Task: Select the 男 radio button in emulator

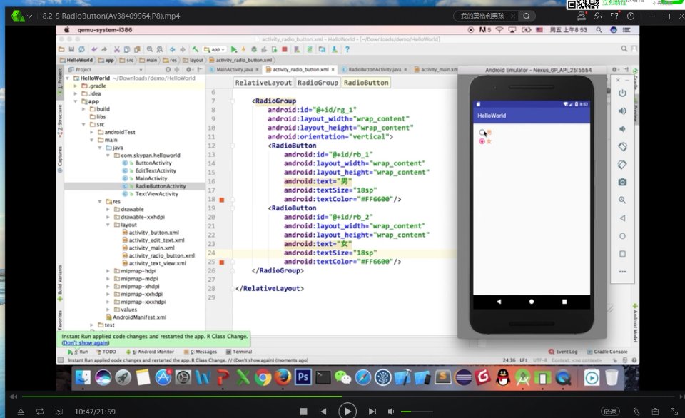Action: (482, 132)
